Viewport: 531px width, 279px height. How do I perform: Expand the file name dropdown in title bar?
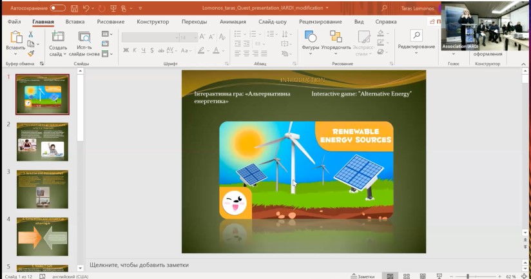pyautogui.click(x=327, y=8)
